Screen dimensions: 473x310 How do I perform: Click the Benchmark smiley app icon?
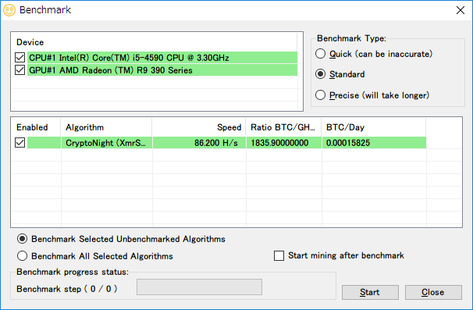[x=9, y=10]
